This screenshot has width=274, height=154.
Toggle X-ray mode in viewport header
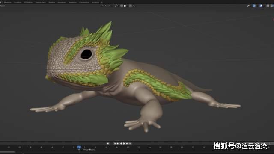point(268,6)
